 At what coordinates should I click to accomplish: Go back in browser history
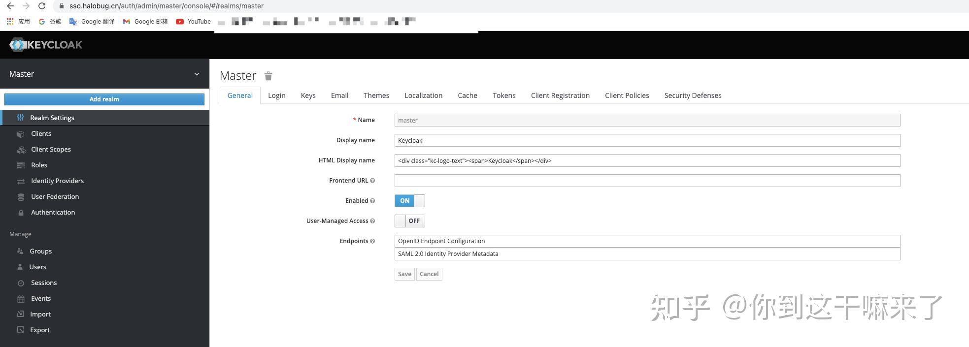pos(10,6)
